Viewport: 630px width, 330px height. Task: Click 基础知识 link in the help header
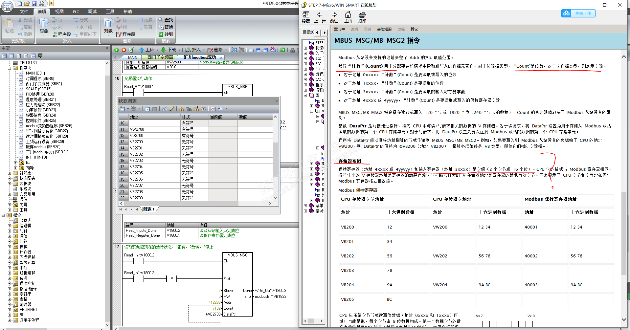tap(384, 29)
